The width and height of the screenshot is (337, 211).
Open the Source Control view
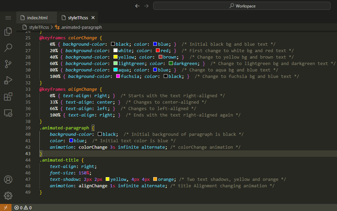click(x=8, y=64)
